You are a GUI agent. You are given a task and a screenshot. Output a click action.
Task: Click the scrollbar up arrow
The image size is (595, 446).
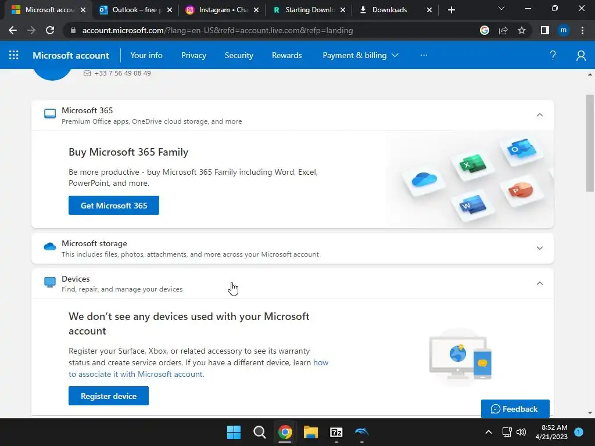tap(590, 74)
